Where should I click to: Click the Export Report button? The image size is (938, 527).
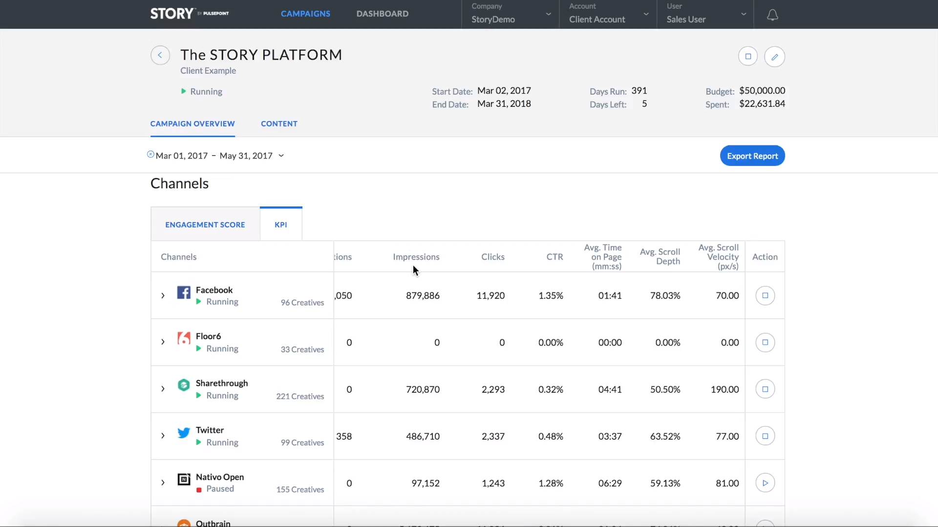(x=752, y=156)
